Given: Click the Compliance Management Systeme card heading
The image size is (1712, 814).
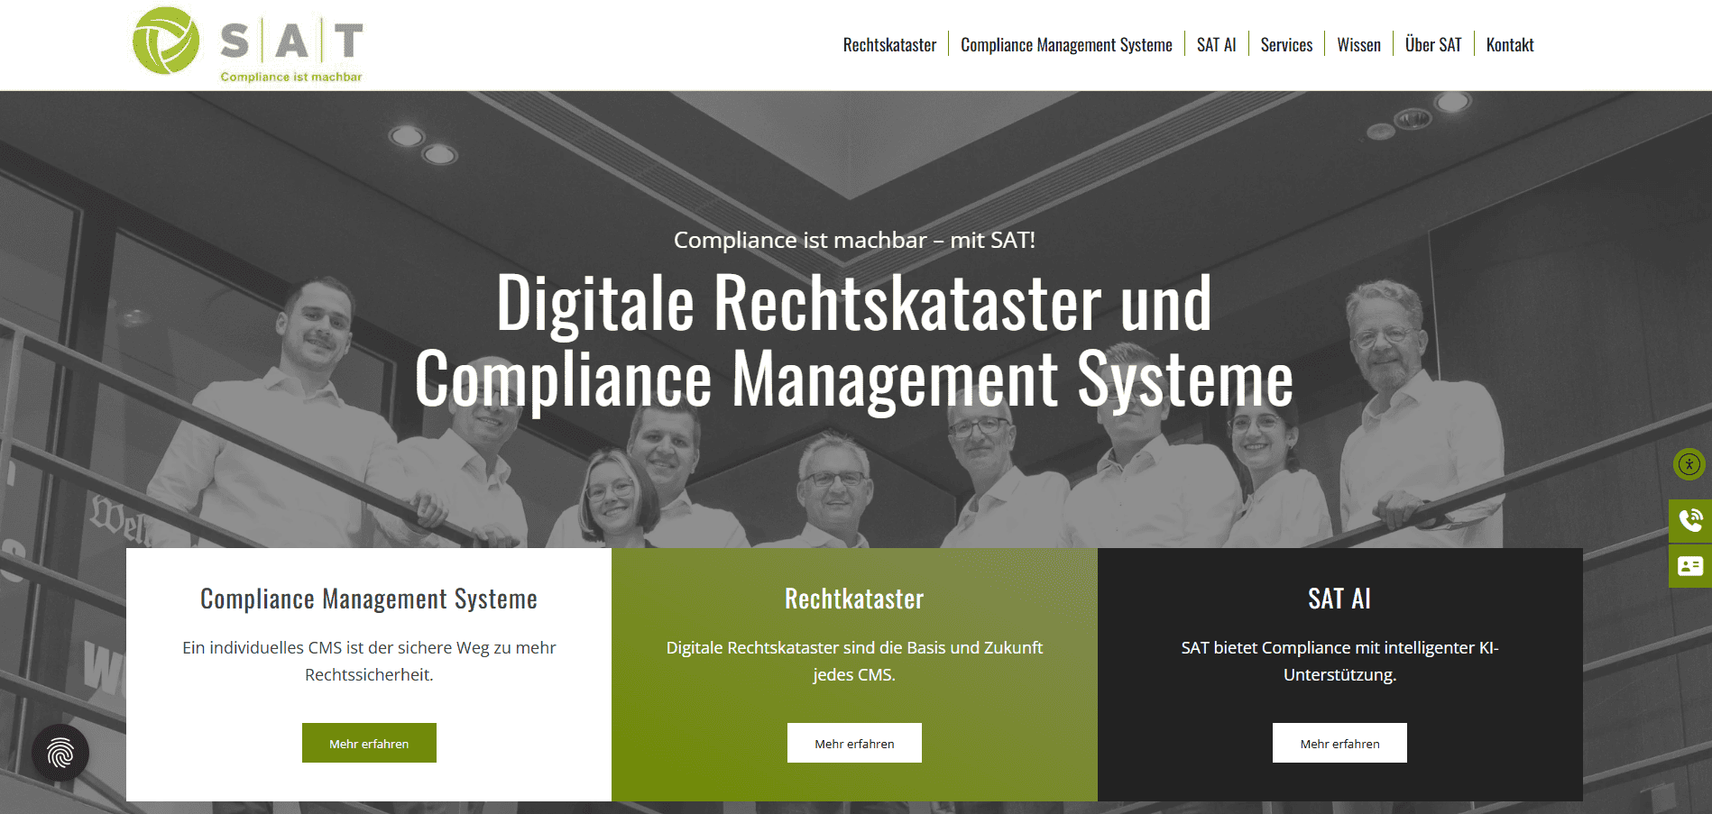Looking at the screenshot, I should (369, 599).
